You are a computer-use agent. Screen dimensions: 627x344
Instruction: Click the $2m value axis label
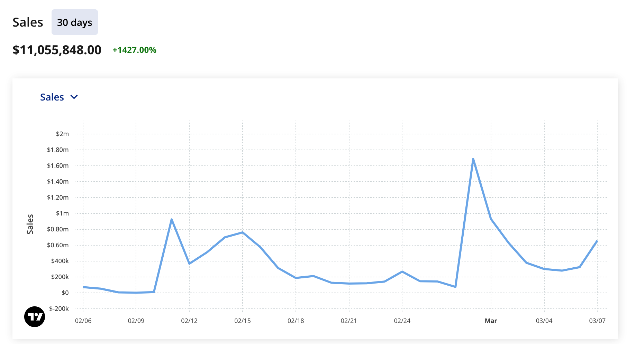coord(62,134)
